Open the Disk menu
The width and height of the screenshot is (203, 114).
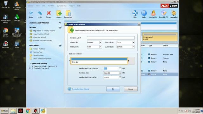(x=44, y=6)
